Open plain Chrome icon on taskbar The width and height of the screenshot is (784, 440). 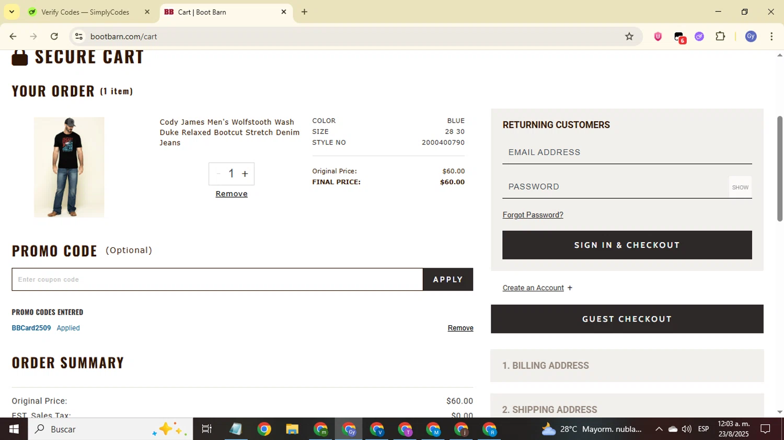[264, 429]
